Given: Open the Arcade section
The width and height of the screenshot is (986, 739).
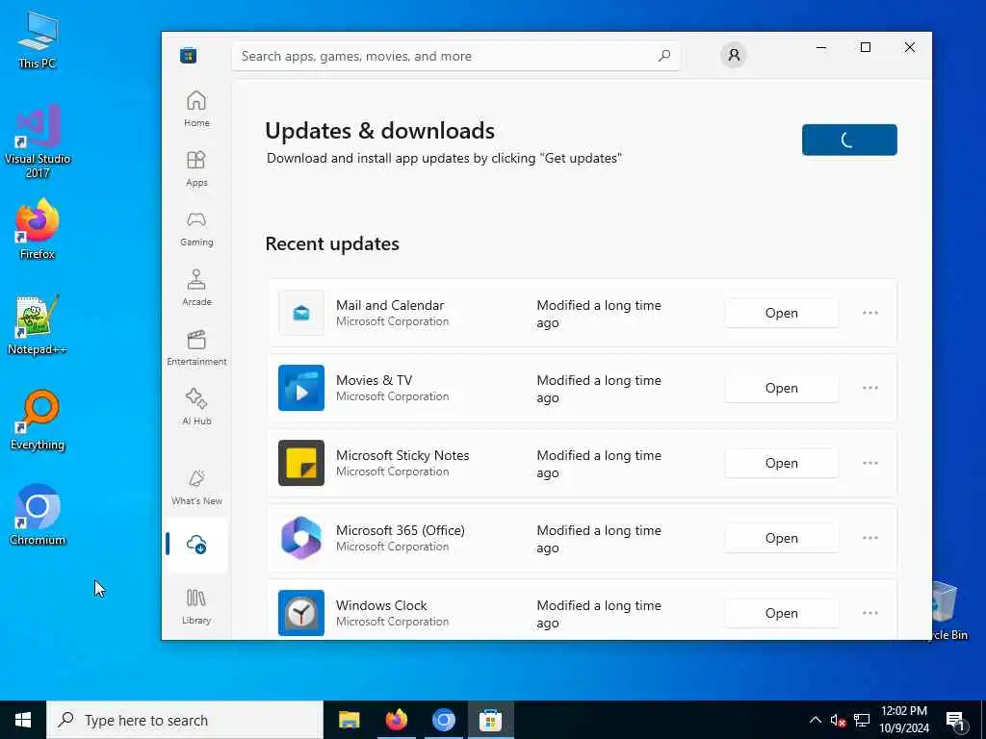Looking at the screenshot, I should tap(196, 288).
